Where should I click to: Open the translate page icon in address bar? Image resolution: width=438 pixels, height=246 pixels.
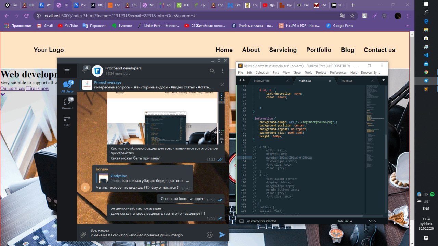pos(342,16)
